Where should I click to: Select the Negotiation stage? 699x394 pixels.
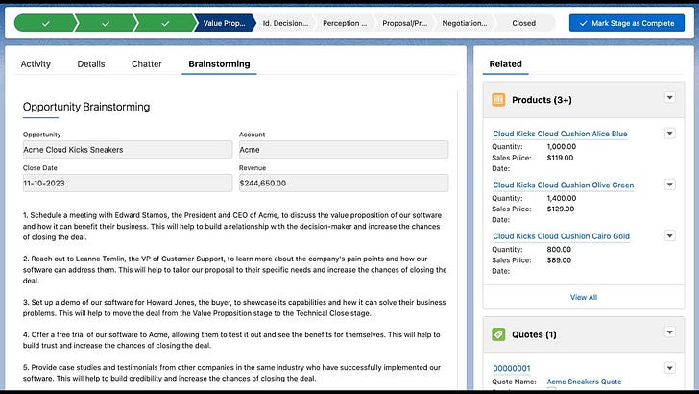click(x=465, y=23)
